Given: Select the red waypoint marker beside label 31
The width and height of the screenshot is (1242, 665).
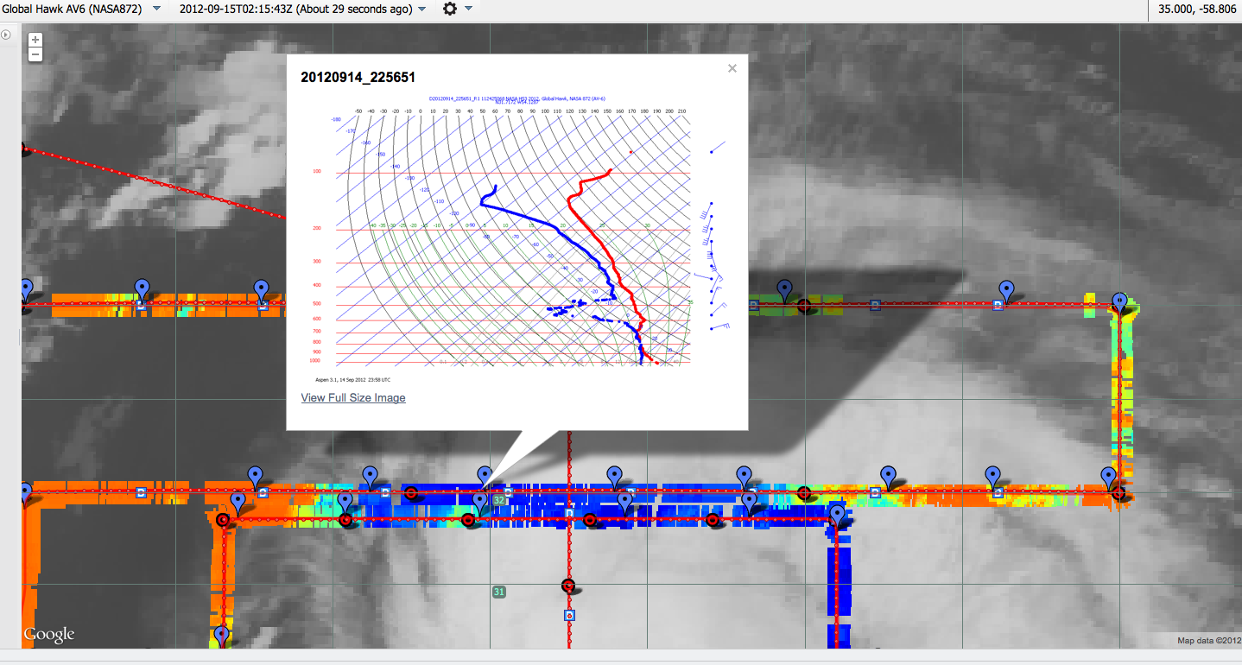Looking at the screenshot, I should coord(567,586).
